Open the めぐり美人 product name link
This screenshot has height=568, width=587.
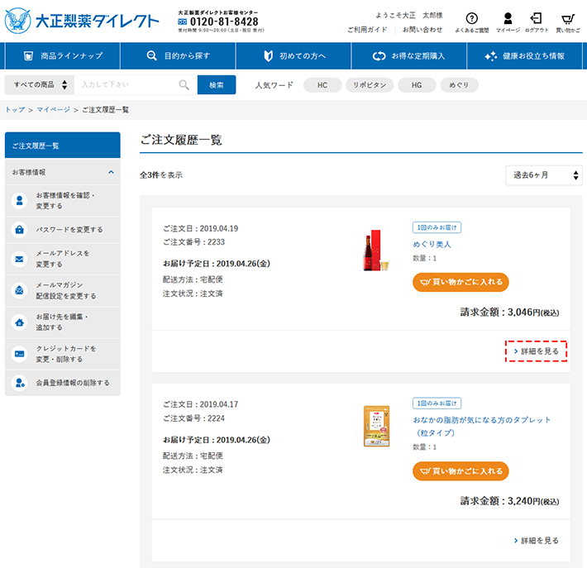click(x=432, y=244)
